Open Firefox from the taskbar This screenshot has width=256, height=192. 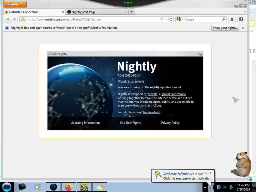pos(68,187)
